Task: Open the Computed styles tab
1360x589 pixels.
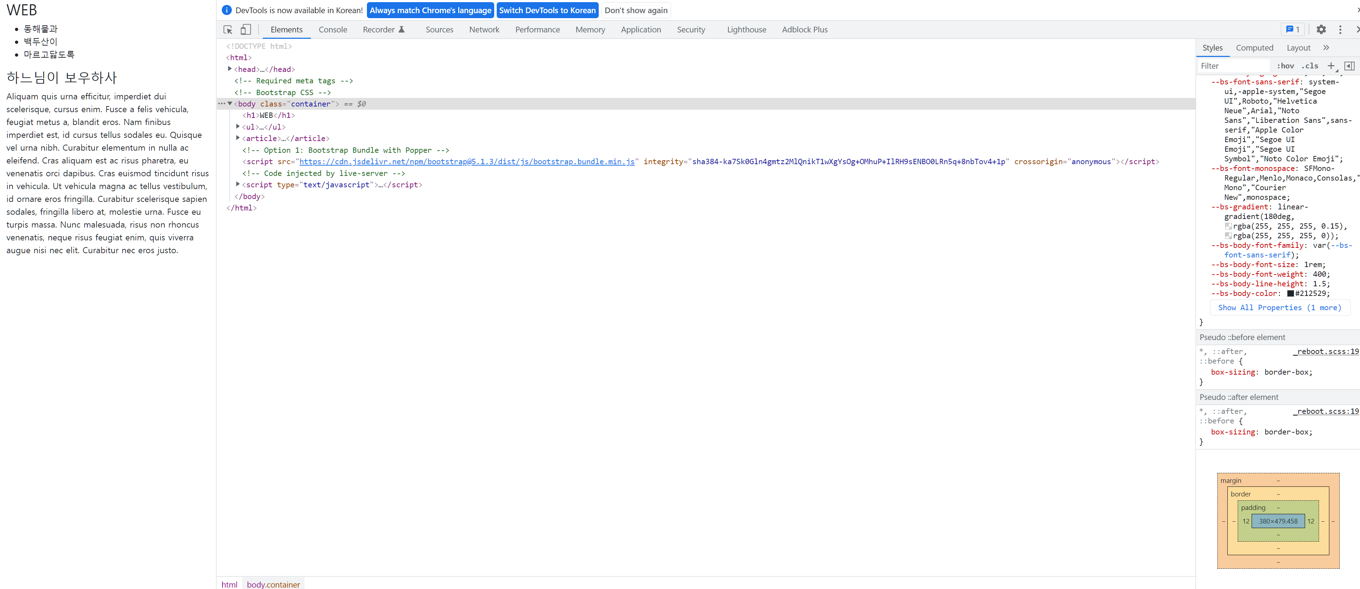Action: pos(1254,47)
